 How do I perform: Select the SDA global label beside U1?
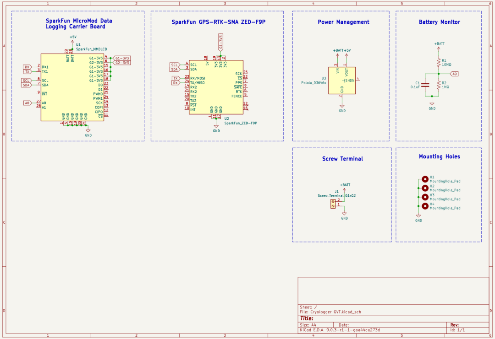click(x=27, y=85)
